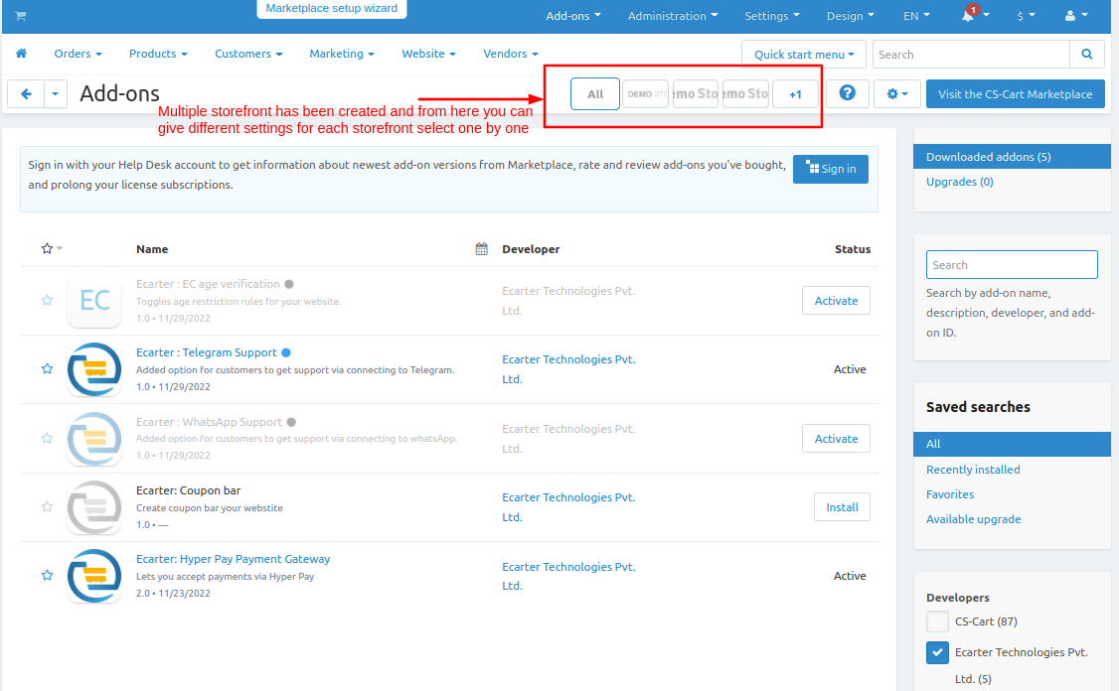Expand the Design menu
Viewport: 1119px width, 691px height.
(850, 16)
